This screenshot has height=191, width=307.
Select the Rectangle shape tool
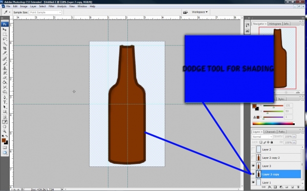(x=5, y=112)
